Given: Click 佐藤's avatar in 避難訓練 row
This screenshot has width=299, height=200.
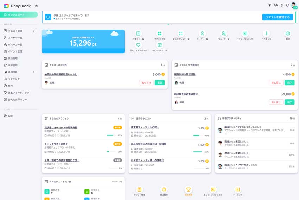Looking at the screenshot, I should [x=176, y=83].
